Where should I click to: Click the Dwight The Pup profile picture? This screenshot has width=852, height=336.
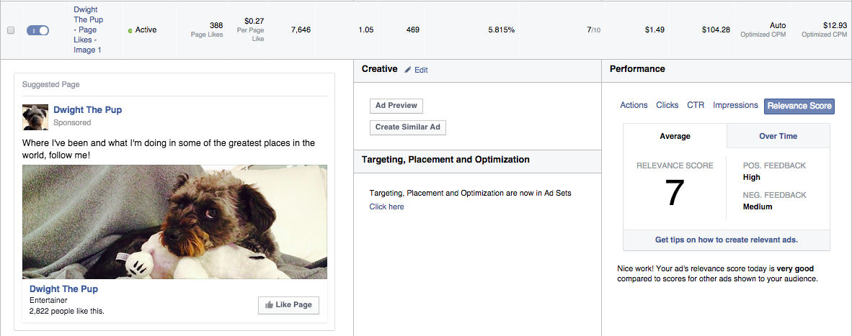35,117
